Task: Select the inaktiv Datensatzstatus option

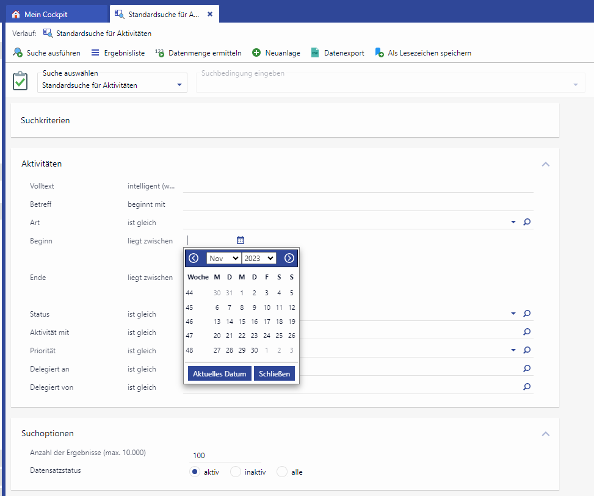Action: coord(236,472)
